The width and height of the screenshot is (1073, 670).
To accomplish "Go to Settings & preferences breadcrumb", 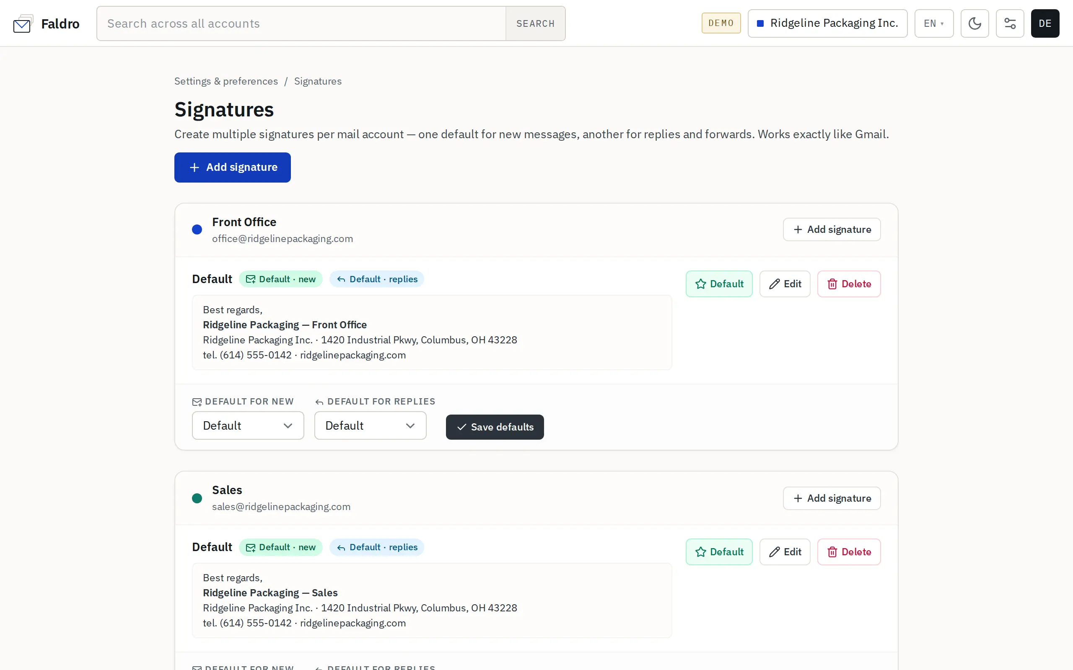I will pyautogui.click(x=226, y=81).
